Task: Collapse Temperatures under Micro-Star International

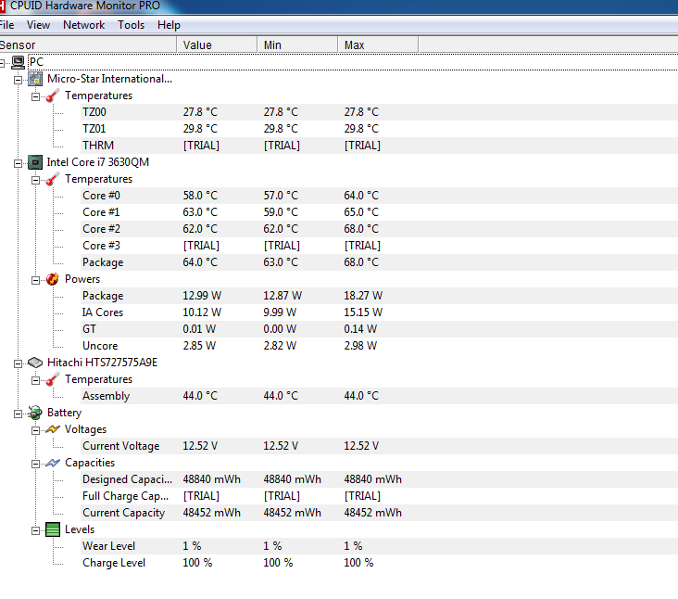Action: [x=36, y=96]
